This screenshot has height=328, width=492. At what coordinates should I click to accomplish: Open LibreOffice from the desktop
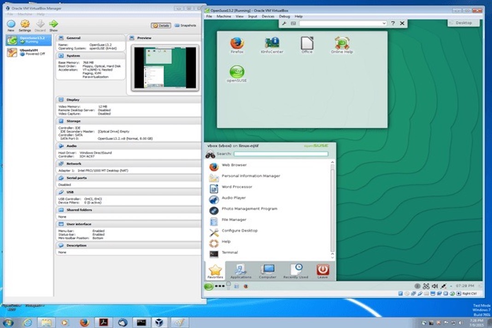click(308, 41)
